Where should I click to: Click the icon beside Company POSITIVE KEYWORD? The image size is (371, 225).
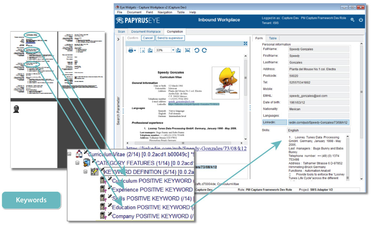pos(103,216)
